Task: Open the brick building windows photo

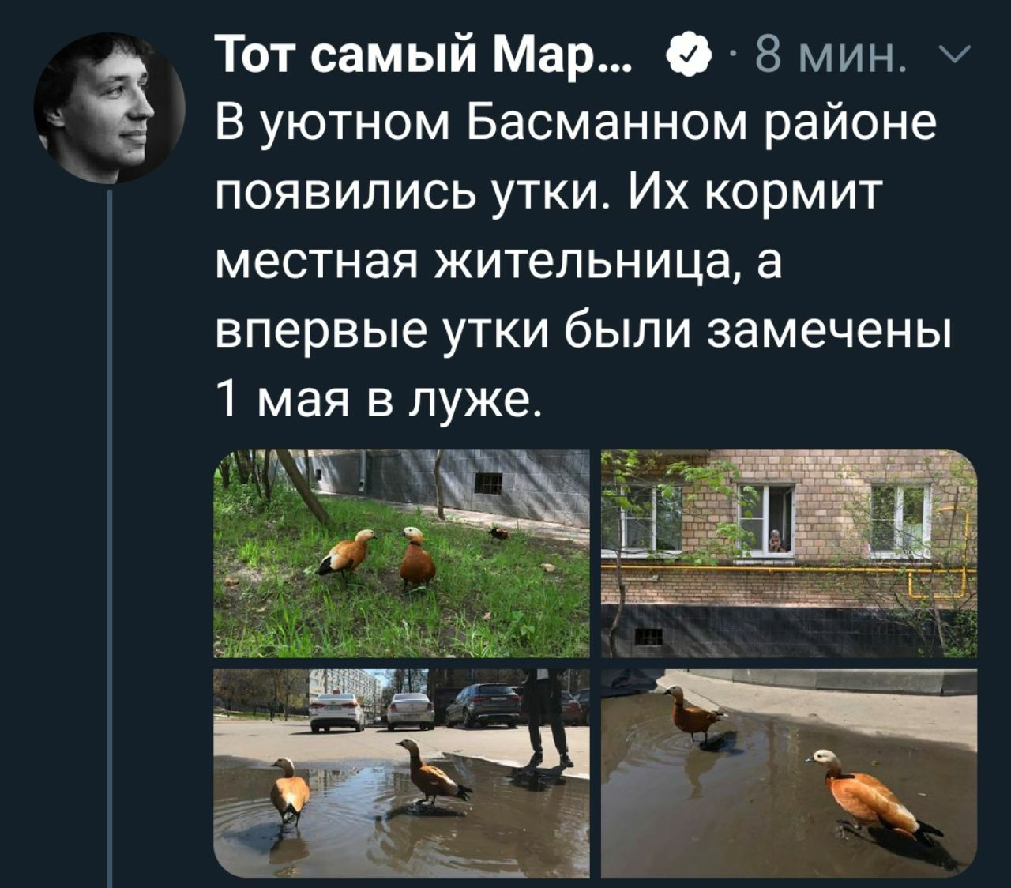Action: (x=789, y=553)
